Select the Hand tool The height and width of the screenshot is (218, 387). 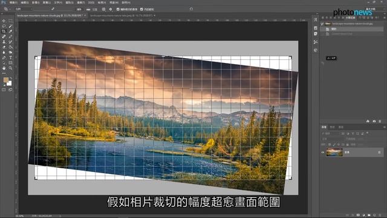pyautogui.click(x=4, y=68)
